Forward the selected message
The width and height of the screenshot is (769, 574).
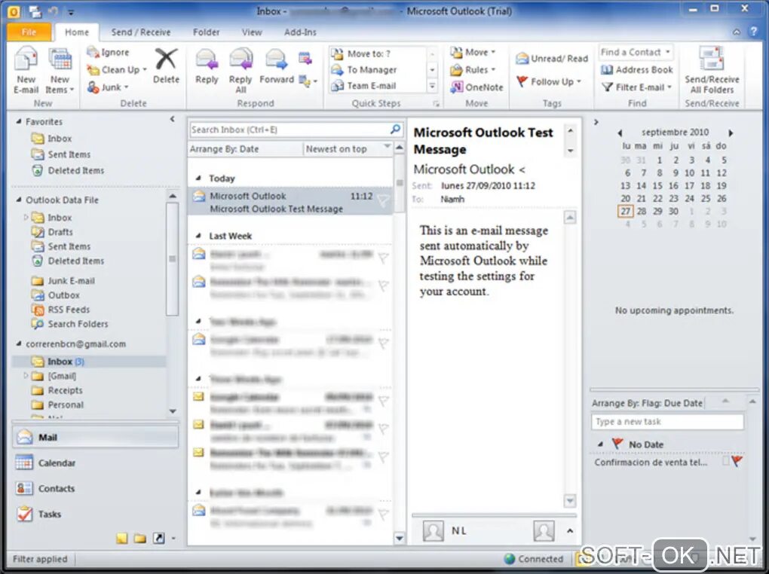(277, 67)
